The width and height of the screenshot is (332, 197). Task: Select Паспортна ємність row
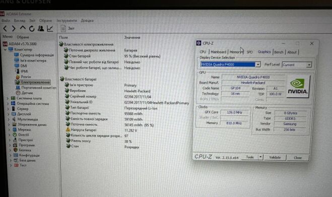point(104,113)
